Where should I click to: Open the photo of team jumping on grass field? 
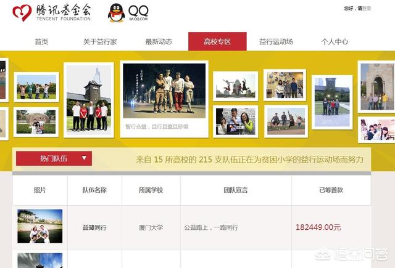coord(286,121)
